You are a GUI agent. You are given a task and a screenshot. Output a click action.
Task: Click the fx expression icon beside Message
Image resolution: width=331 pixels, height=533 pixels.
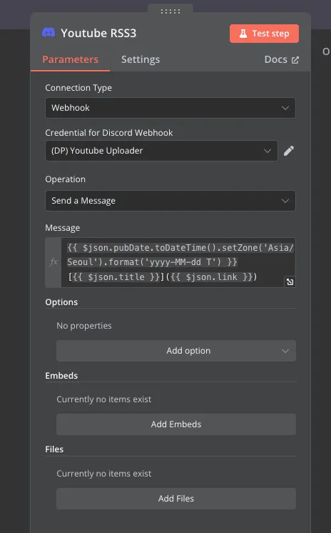coord(54,262)
